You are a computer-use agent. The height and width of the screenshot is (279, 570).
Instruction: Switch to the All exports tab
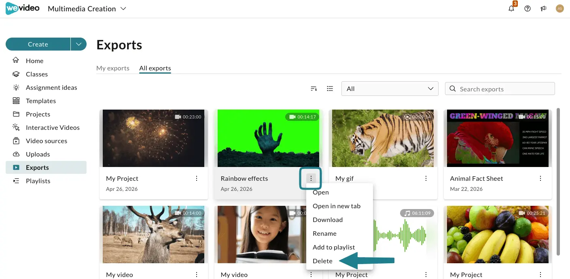click(155, 68)
